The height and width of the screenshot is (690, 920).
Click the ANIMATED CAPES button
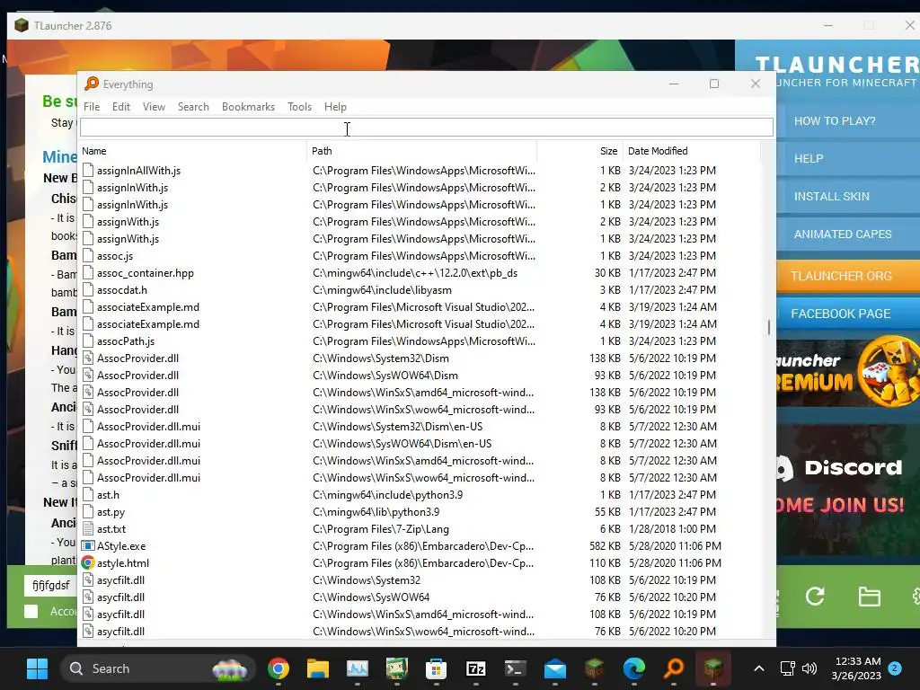(848, 234)
